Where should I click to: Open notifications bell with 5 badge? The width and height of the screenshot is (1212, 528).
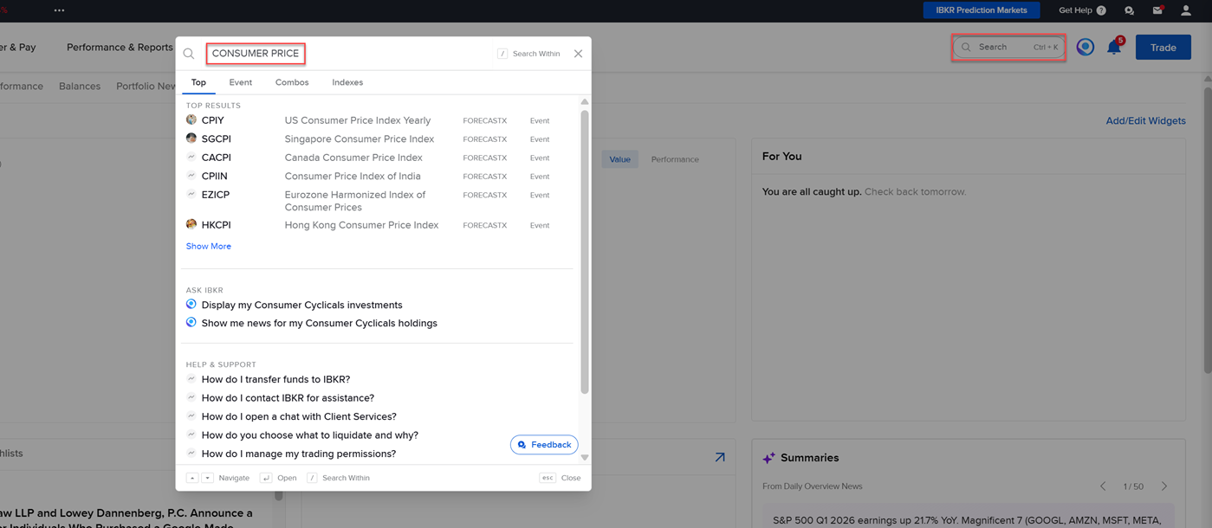(x=1114, y=47)
